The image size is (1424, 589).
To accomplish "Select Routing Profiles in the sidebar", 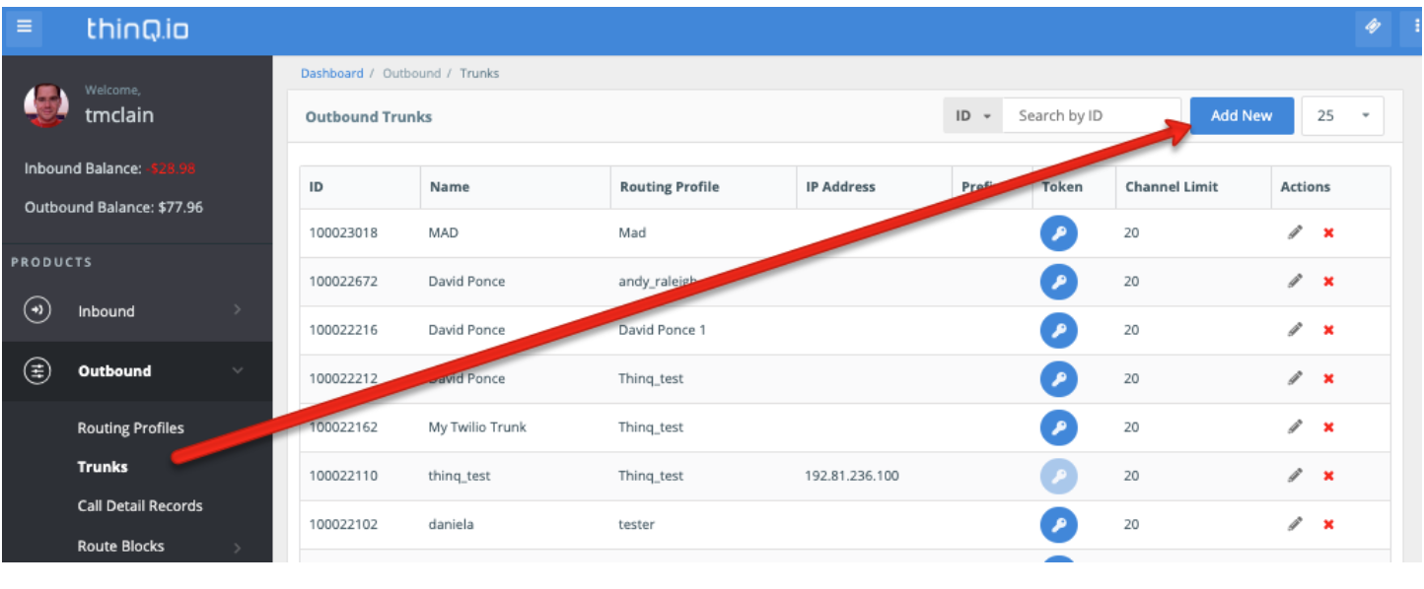I will (x=131, y=427).
